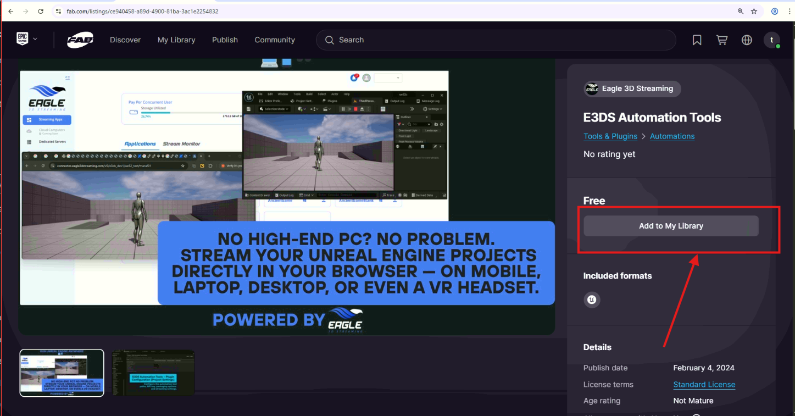
Task: Open the language globe selector
Action: (747, 40)
